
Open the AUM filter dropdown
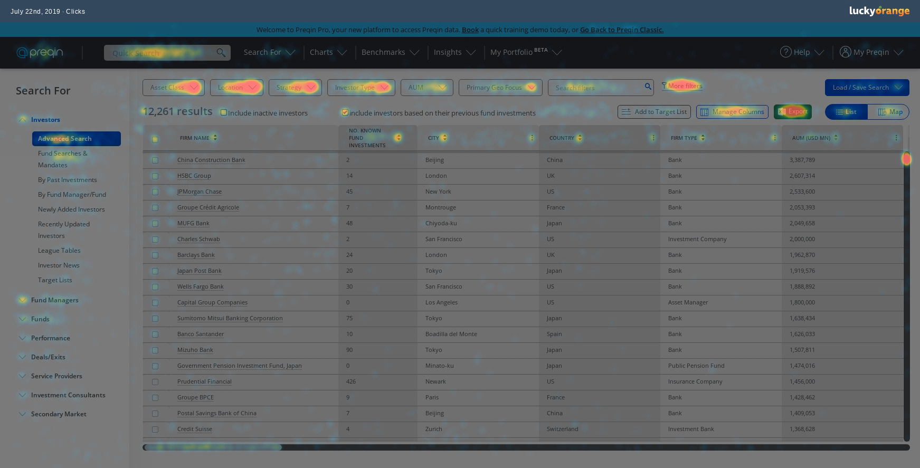[x=427, y=88]
